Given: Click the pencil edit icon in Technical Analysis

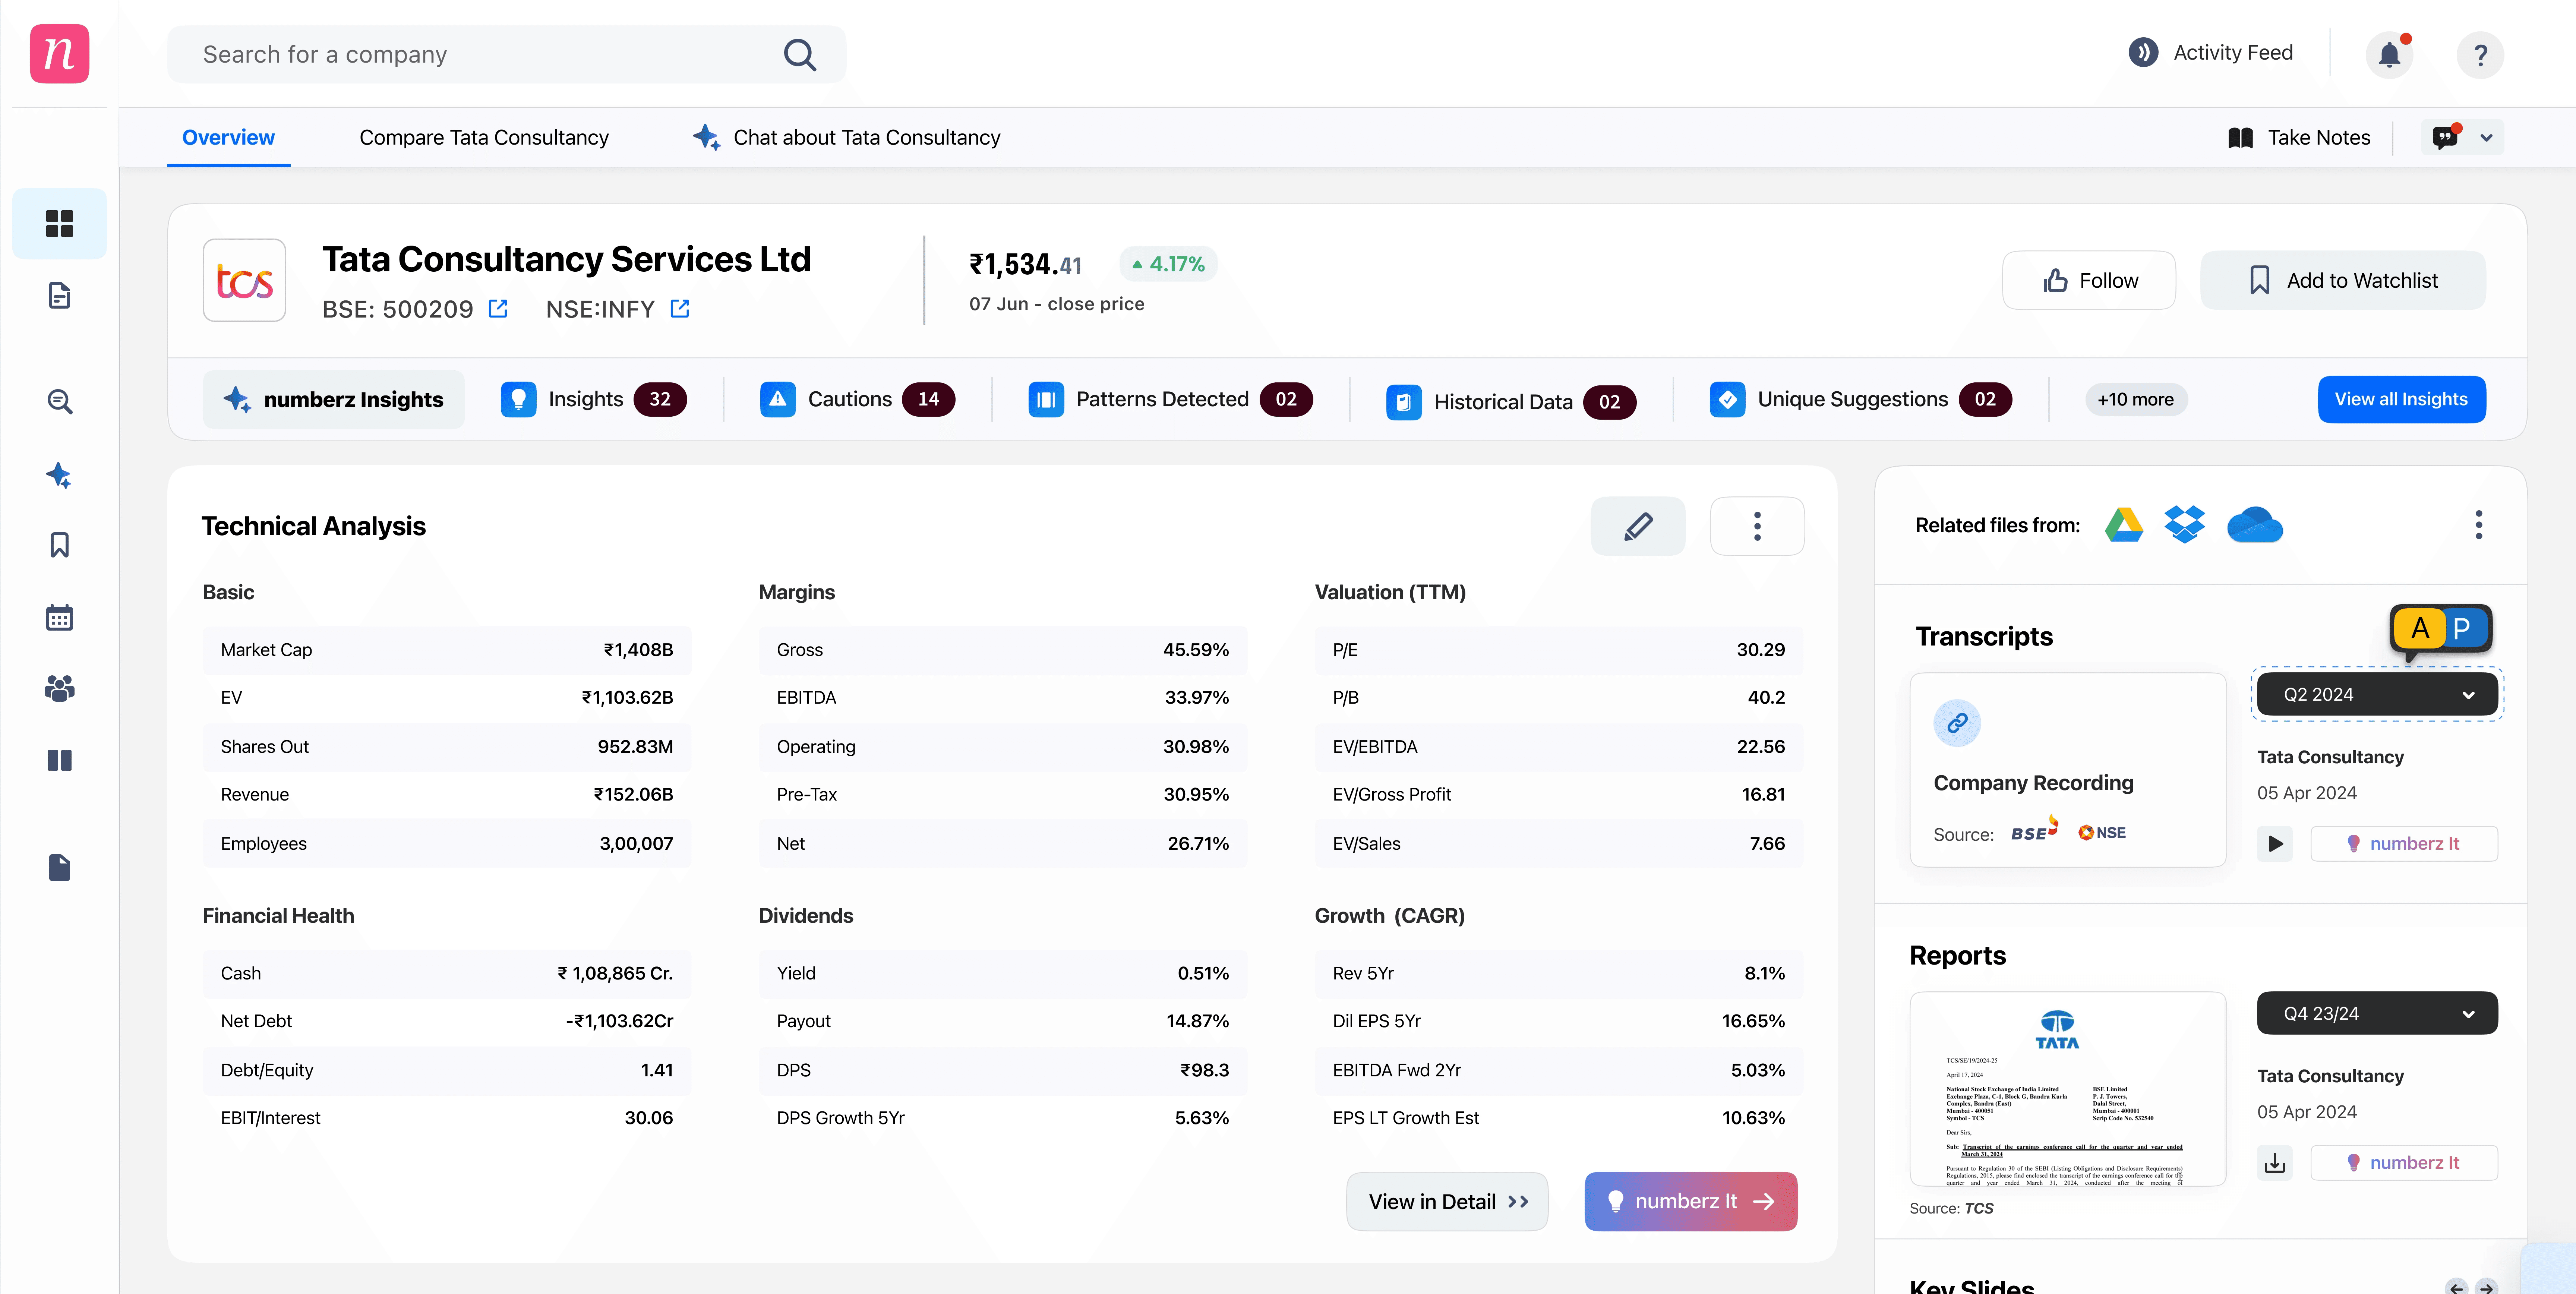Looking at the screenshot, I should 1638,526.
